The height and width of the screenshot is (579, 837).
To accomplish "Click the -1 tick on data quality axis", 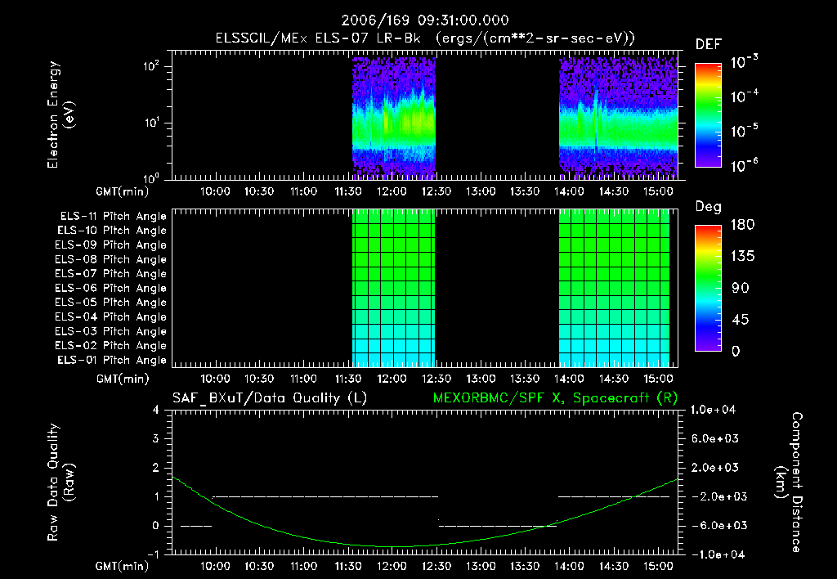I will pos(153,554).
